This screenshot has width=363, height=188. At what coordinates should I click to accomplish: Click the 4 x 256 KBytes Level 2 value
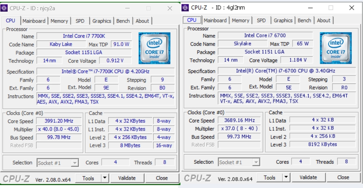130,137
